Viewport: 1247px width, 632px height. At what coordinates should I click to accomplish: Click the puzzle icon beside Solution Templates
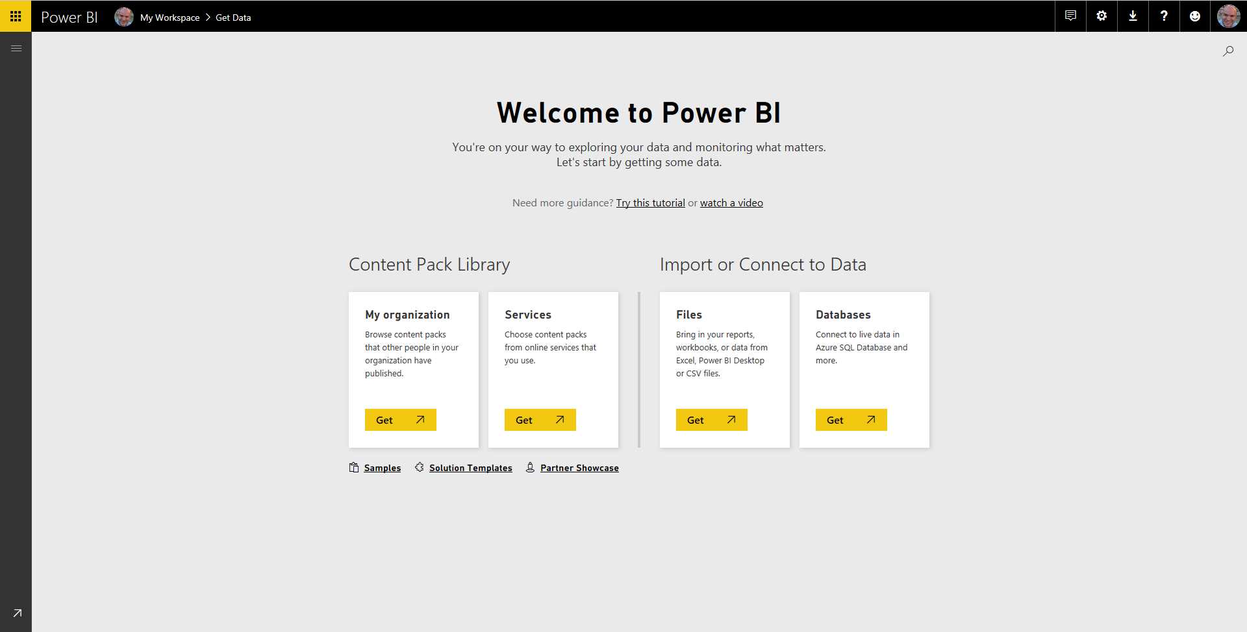pyautogui.click(x=419, y=467)
